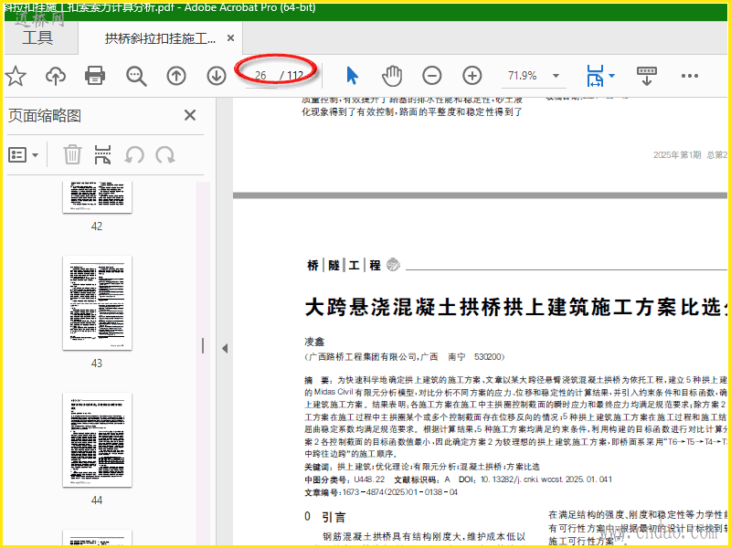Click the total page count text 112
This screenshot has width=731, height=548.
[x=295, y=76]
